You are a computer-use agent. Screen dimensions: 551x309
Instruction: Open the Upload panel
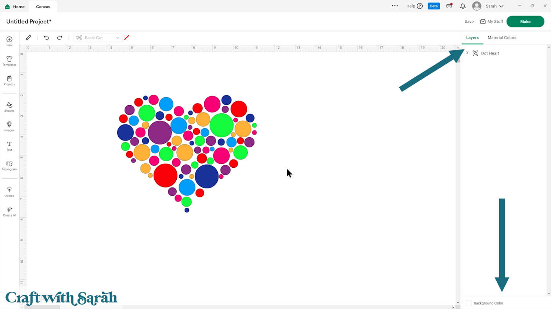pyautogui.click(x=9, y=192)
